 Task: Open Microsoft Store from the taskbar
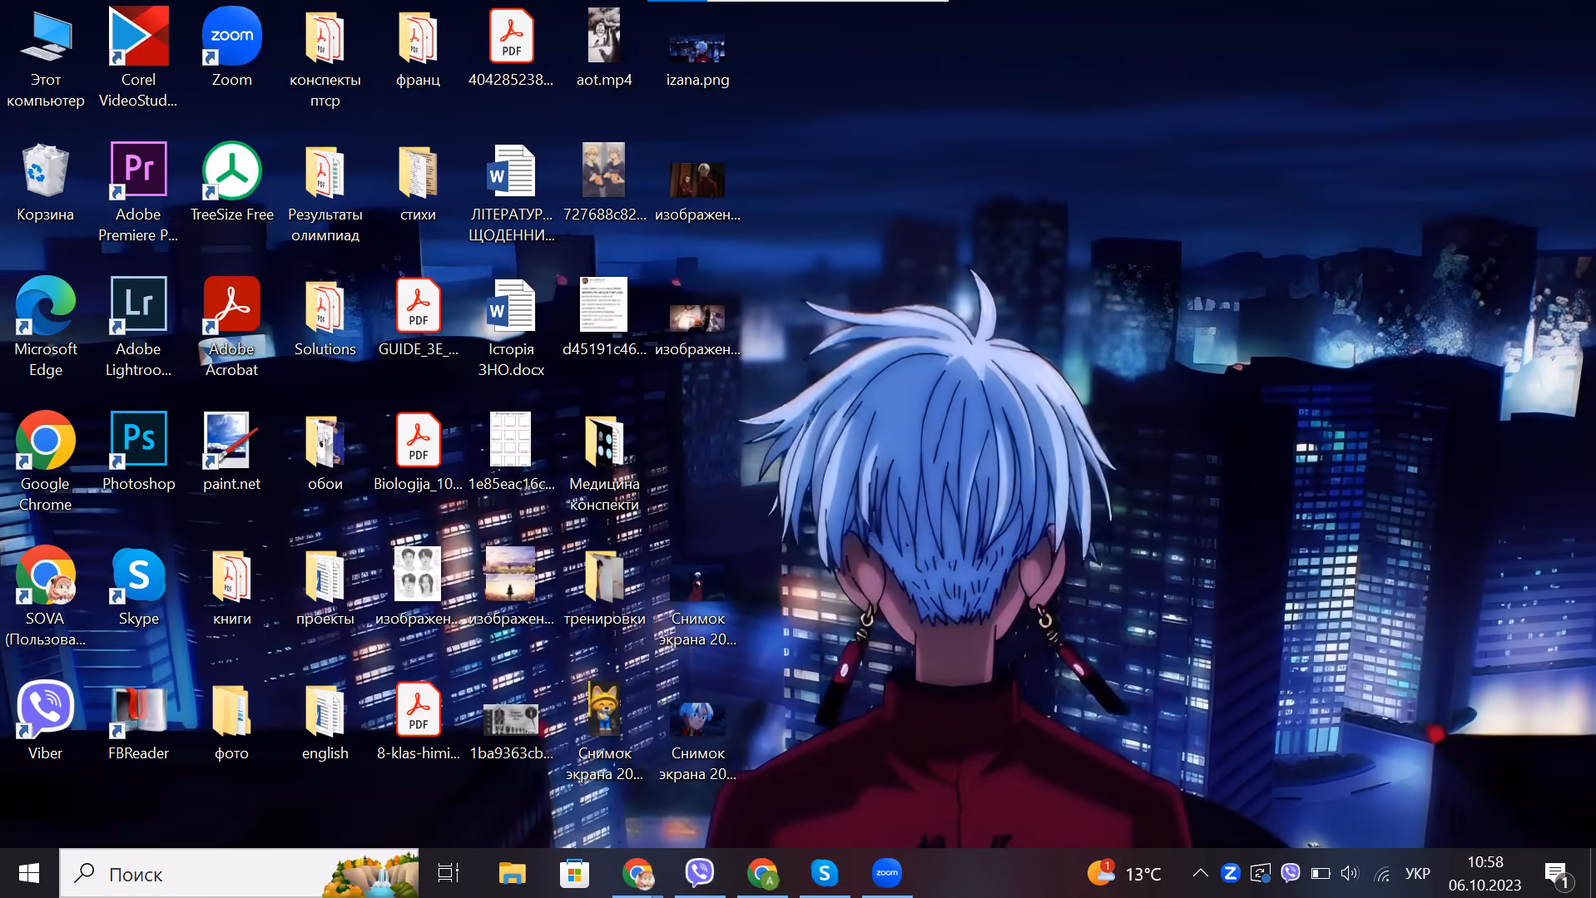pyautogui.click(x=574, y=873)
